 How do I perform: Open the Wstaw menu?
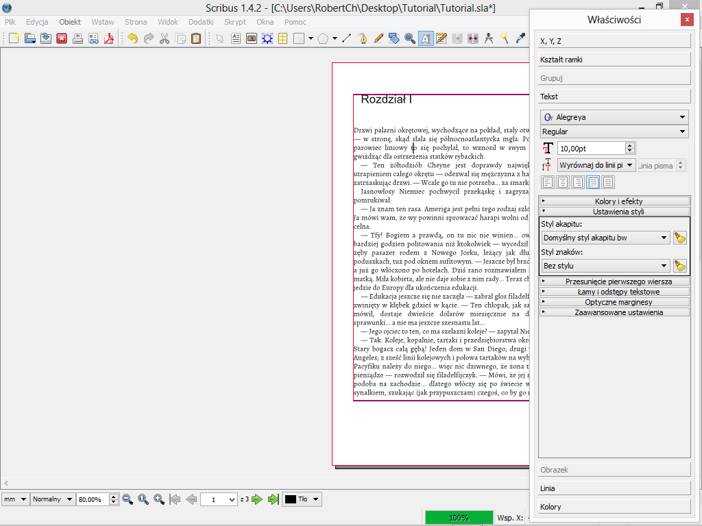pyautogui.click(x=102, y=22)
